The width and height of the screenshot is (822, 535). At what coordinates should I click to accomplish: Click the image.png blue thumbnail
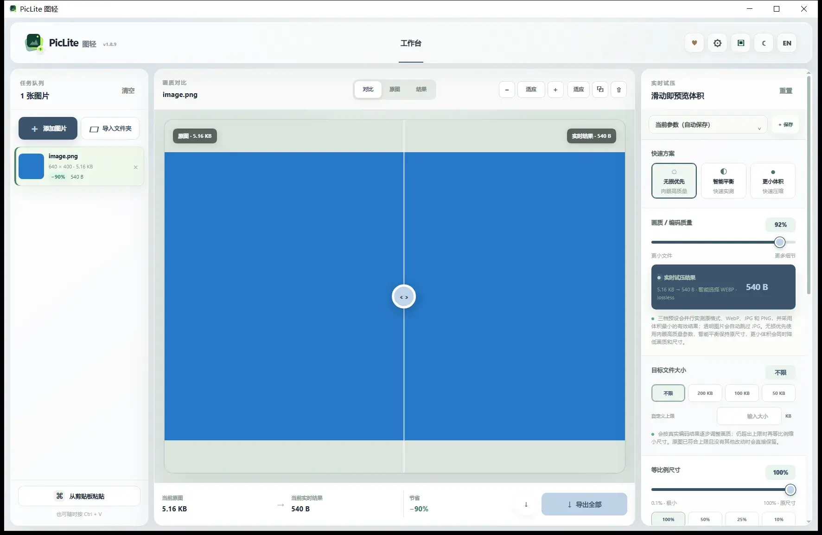[32, 166]
